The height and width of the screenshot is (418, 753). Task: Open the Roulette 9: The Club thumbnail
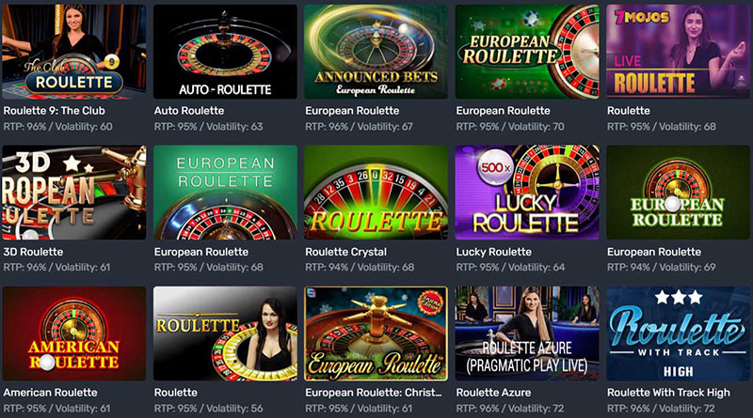click(x=74, y=52)
